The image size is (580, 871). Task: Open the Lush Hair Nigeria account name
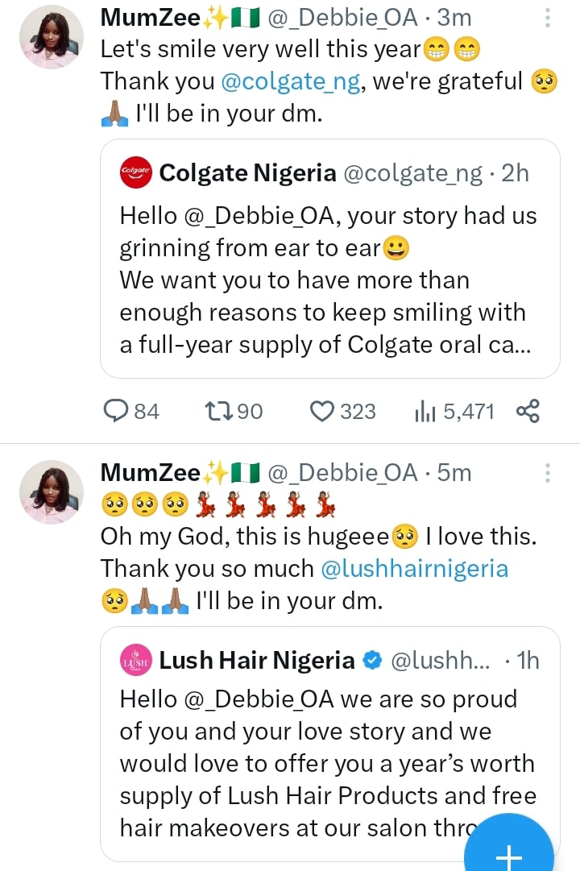click(257, 662)
